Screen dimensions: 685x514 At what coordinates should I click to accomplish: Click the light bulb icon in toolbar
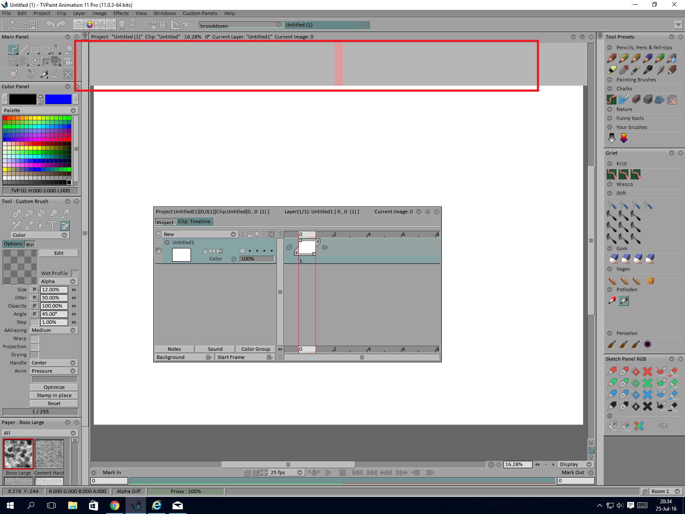122,25
